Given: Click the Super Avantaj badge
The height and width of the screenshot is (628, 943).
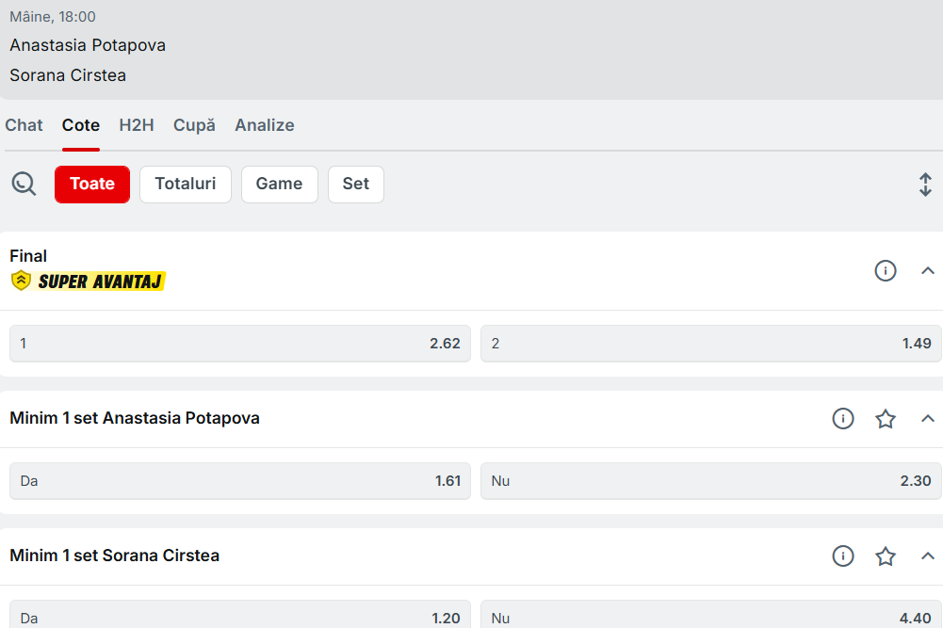Looking at the screenshot, I should point(87,281).
